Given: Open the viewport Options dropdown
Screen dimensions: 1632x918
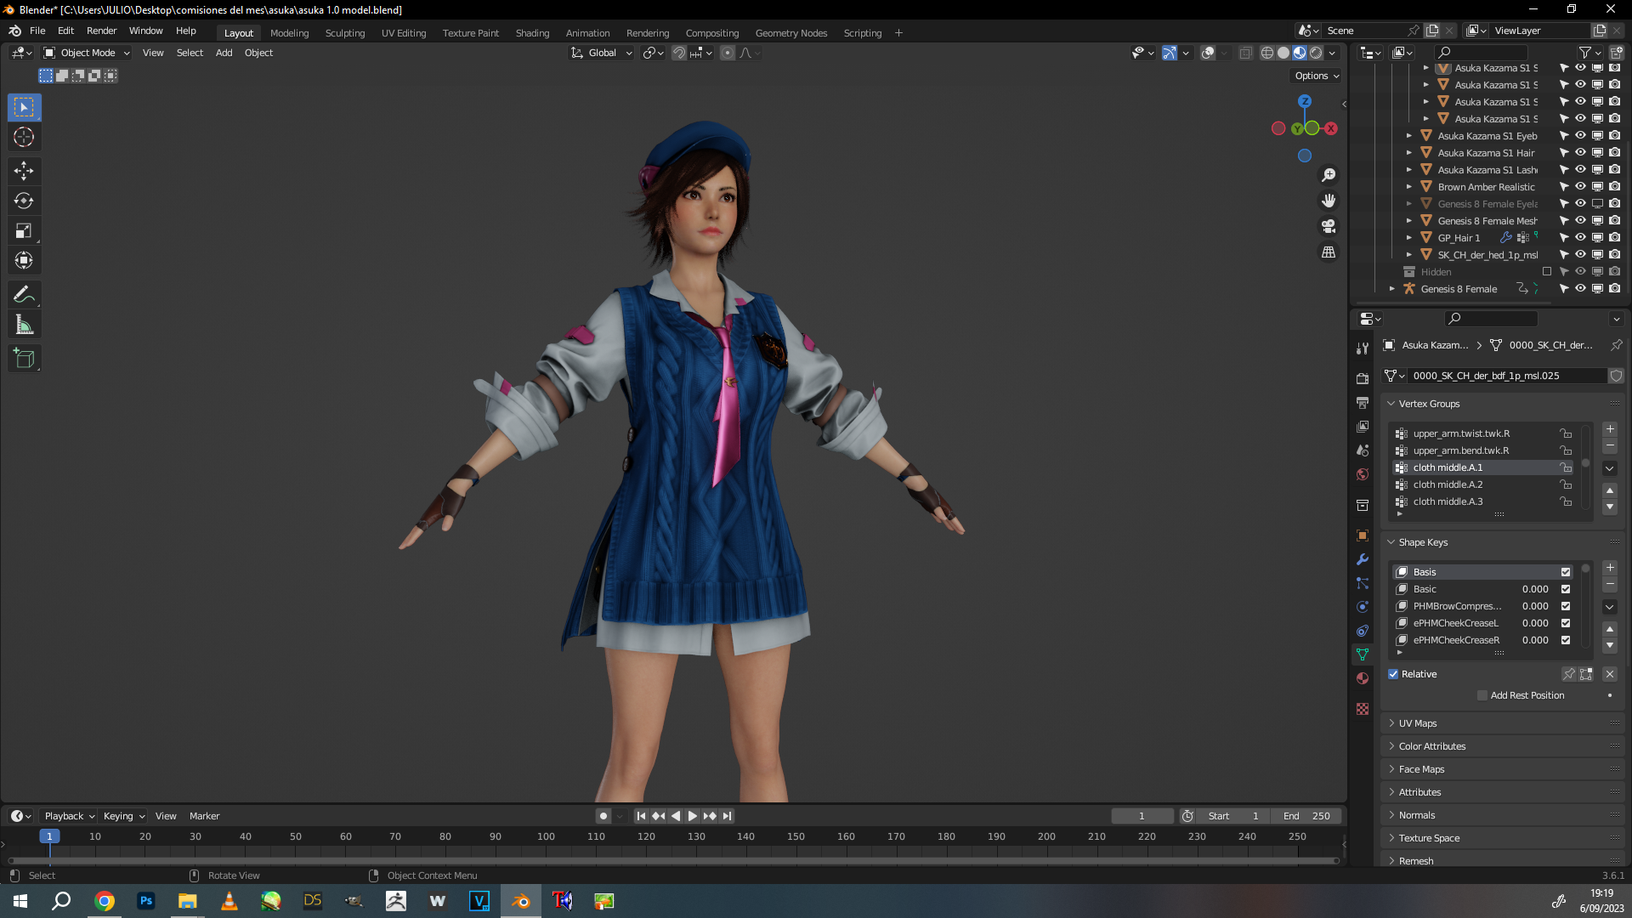Looking at the screenshot, I should coord(1316,76).
